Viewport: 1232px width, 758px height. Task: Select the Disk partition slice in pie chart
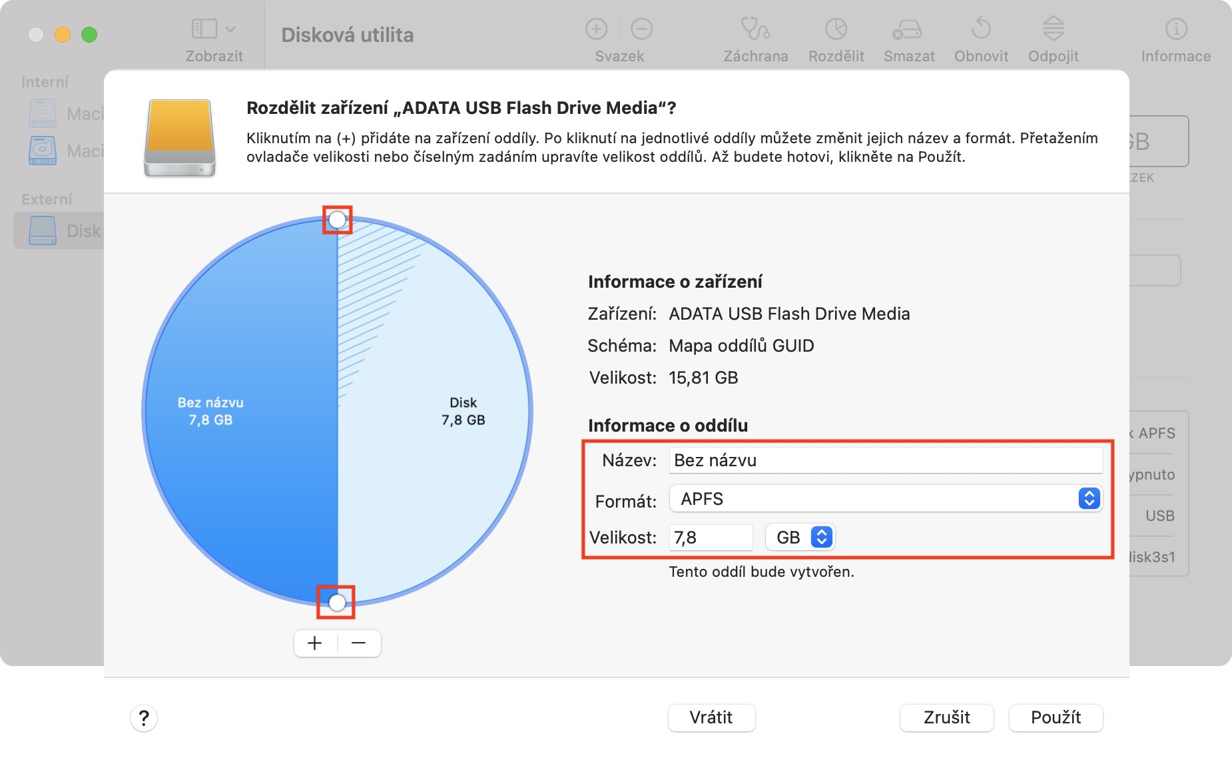click(x=453, y=466)
